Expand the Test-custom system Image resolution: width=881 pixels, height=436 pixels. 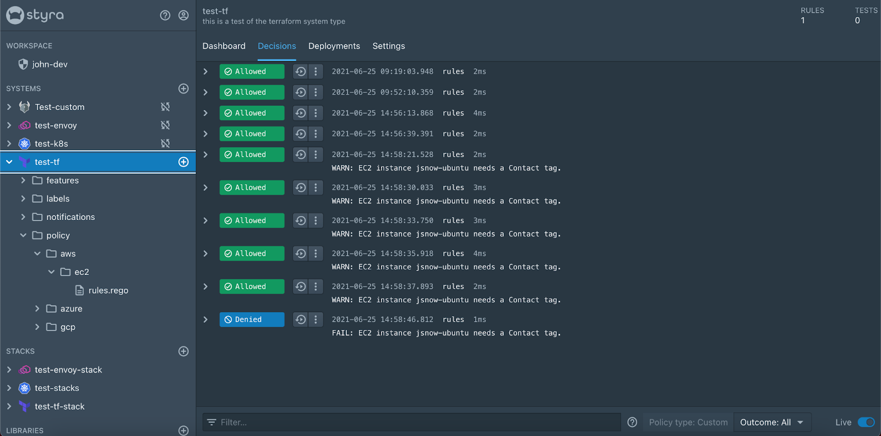tap(9, 107)
